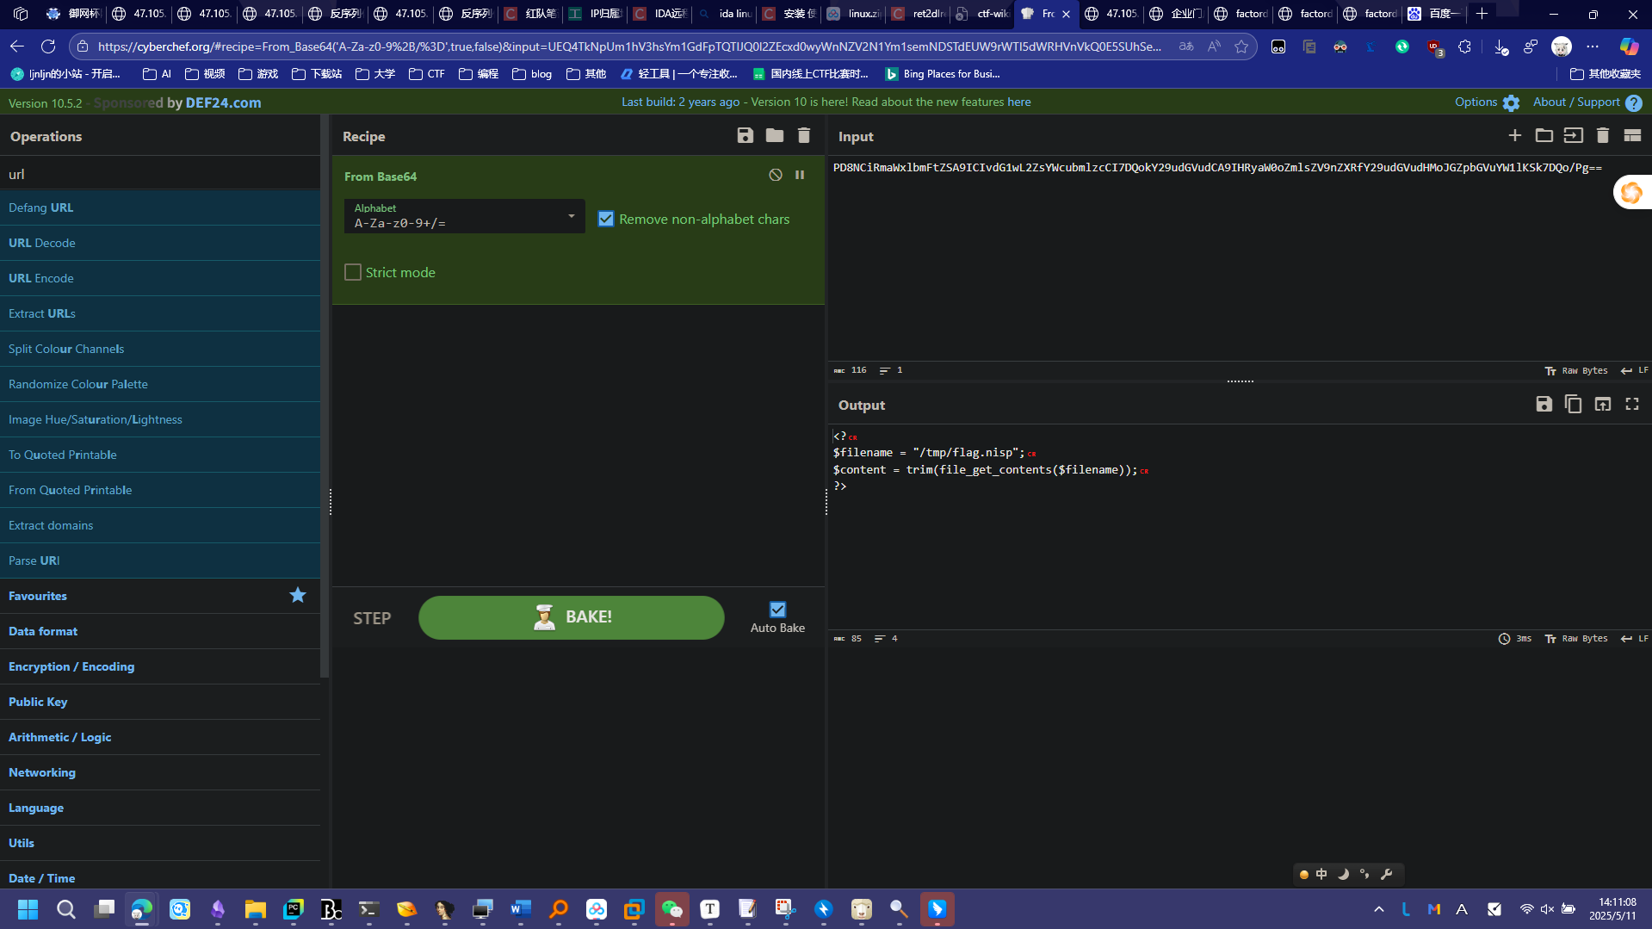Image resolution: width=1652 pixels, height=929 pixels.
Task: Toggle Auto Bake checkbox
Action: tap(777, 610)
